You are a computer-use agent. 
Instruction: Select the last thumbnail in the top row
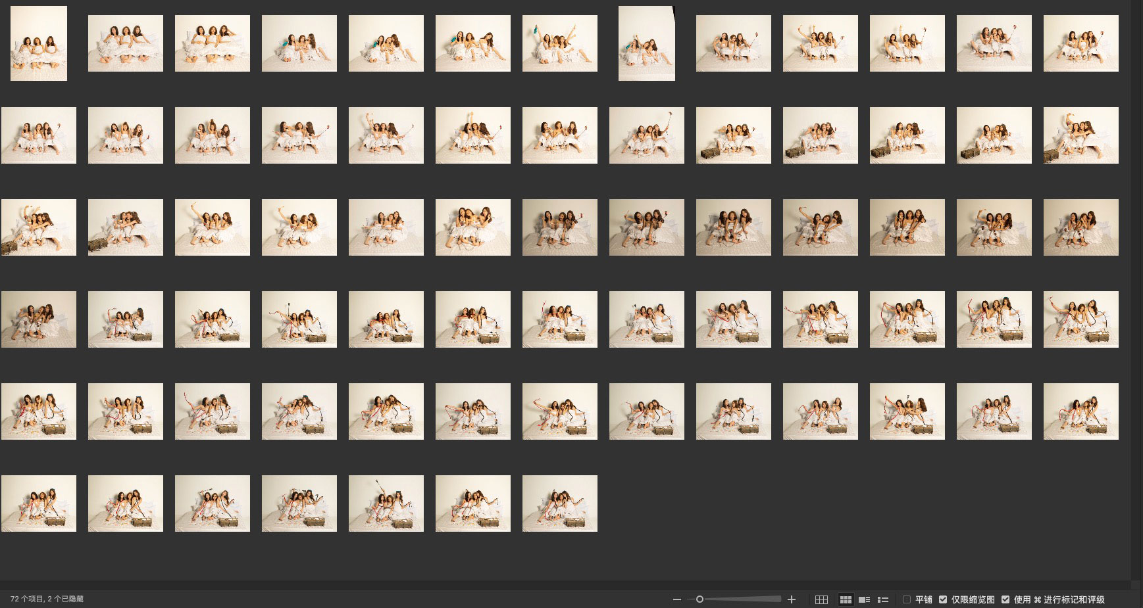(x=1080, y=43)
